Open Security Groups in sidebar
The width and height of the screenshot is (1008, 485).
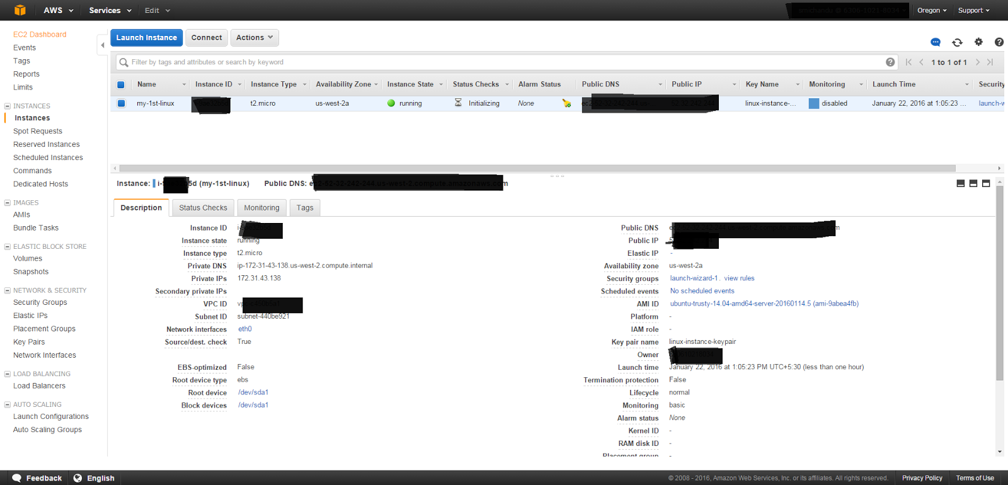(40, 302)
